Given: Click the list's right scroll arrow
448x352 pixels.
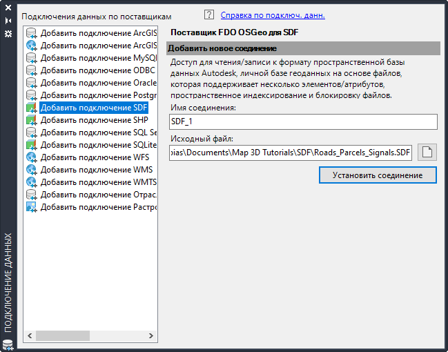Looking at the screenshot, I should 151,335.
